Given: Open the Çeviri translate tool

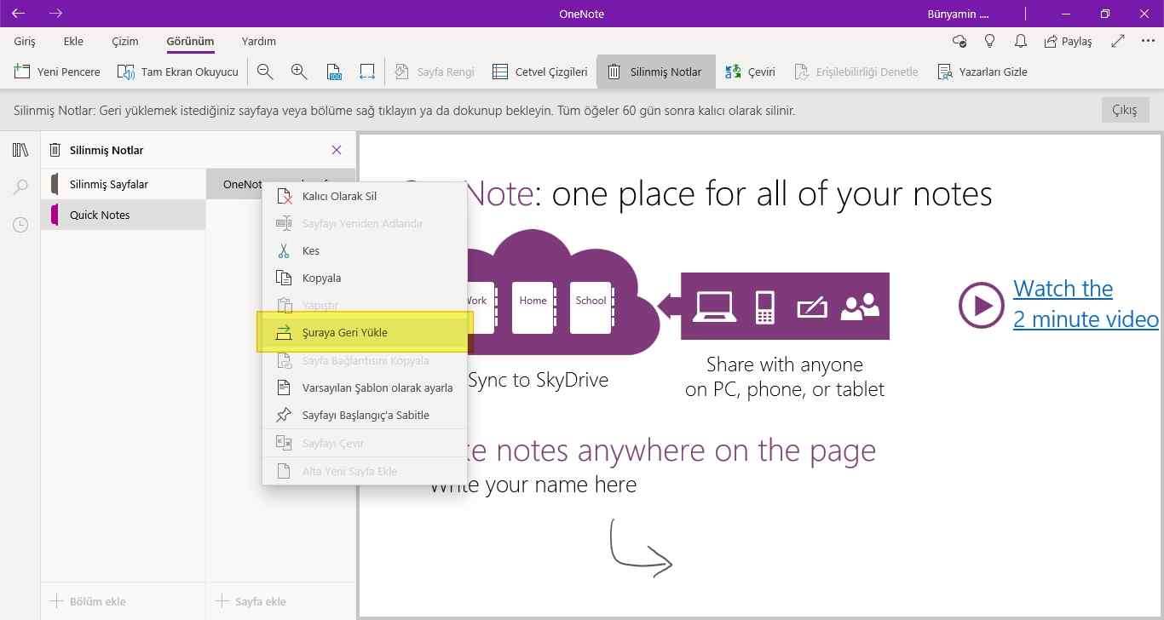Looking at the screenshot, I should point(750,72).
